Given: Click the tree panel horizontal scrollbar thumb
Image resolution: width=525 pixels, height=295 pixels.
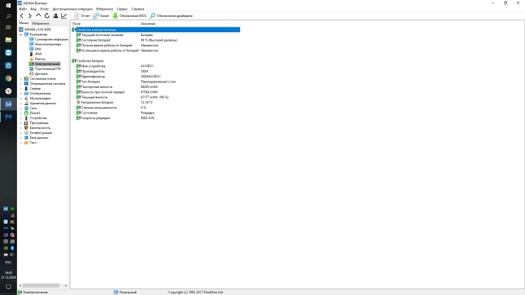Looking at the screenshot, I should pyautogui.click(x=41, y=286).
